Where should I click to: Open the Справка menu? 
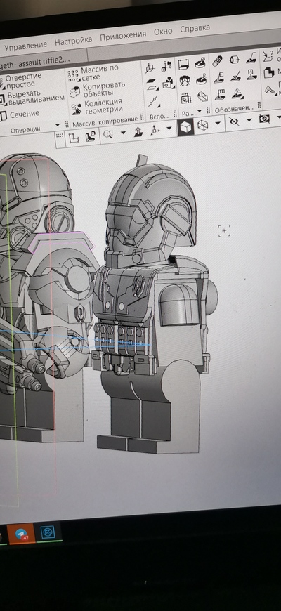[195, 29]
